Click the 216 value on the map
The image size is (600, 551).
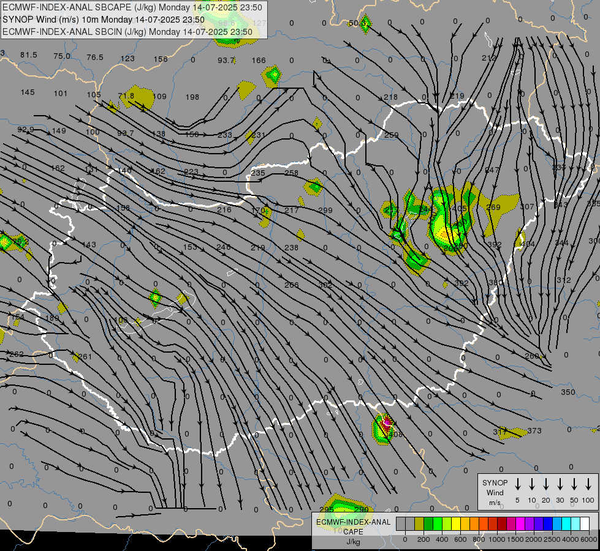[x=224, y=209]
